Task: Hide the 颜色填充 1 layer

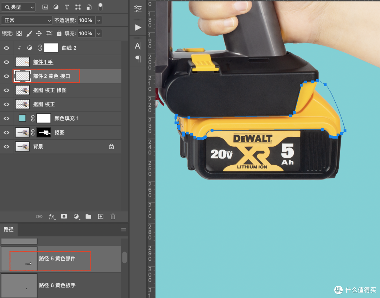Action: [x=6, y=118]
